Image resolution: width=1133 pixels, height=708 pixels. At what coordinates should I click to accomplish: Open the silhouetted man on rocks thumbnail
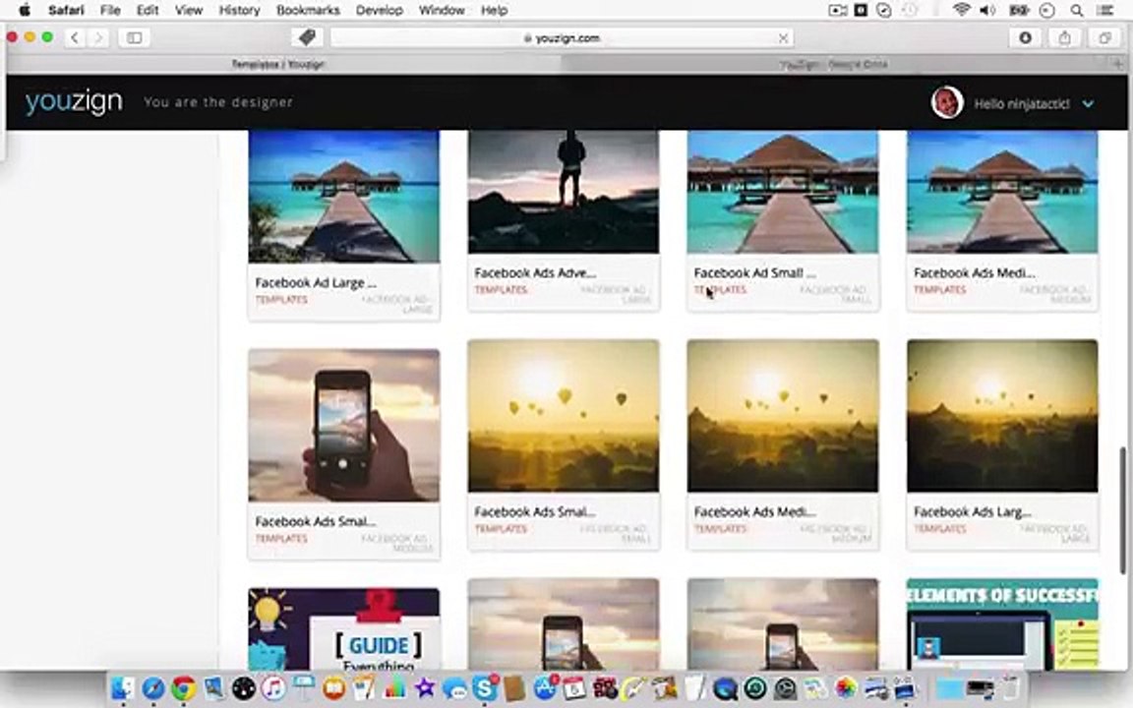click(x=564, y=192)
